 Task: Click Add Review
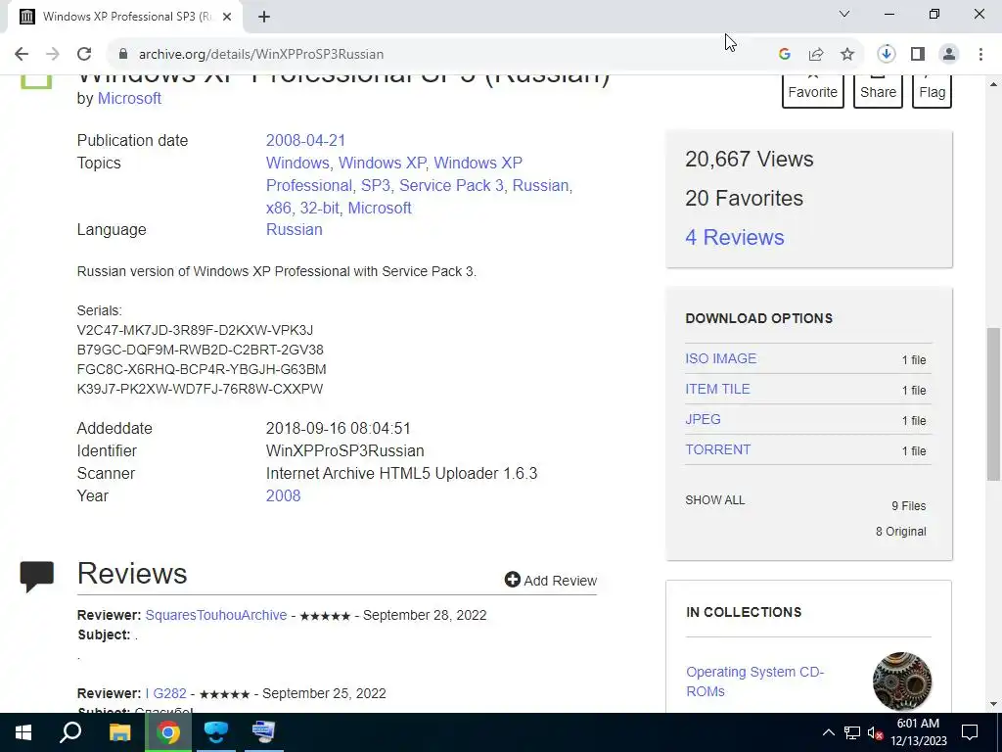[x=551, y=580]
